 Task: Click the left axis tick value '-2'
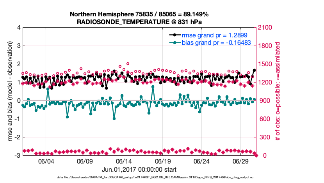[18, 137]
